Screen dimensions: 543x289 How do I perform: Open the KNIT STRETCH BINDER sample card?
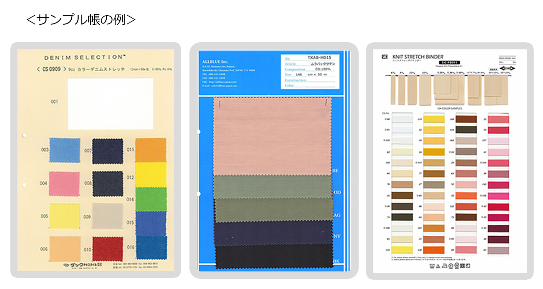pyautogui.click(x=417, y=57)
